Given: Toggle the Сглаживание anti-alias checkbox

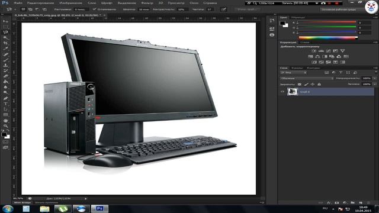Looking at the screenshot, I should click(x=95, y=9).
